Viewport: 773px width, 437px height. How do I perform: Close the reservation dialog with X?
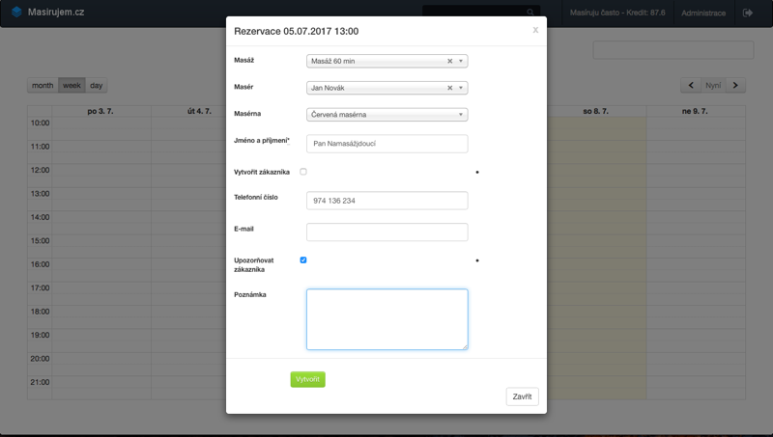(535, 30)
